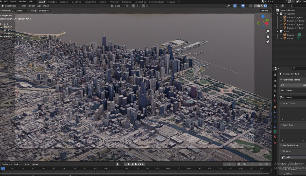Click the green Y axis on navigation gizmo
Image resolution: width=306 pixels, height=176 pixels.
pyautogui.click(x=267, y=20)
